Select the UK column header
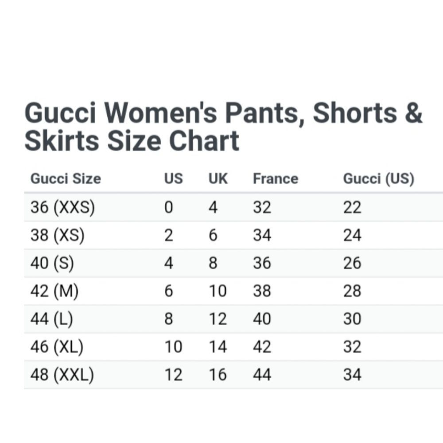The height and width of the screenshot is (443, 443). [218, 179]
